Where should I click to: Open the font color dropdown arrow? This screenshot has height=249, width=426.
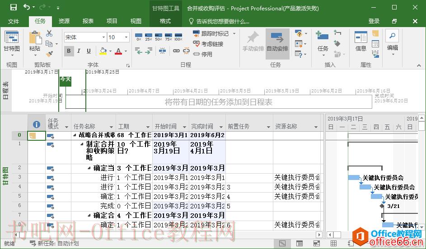126,51
